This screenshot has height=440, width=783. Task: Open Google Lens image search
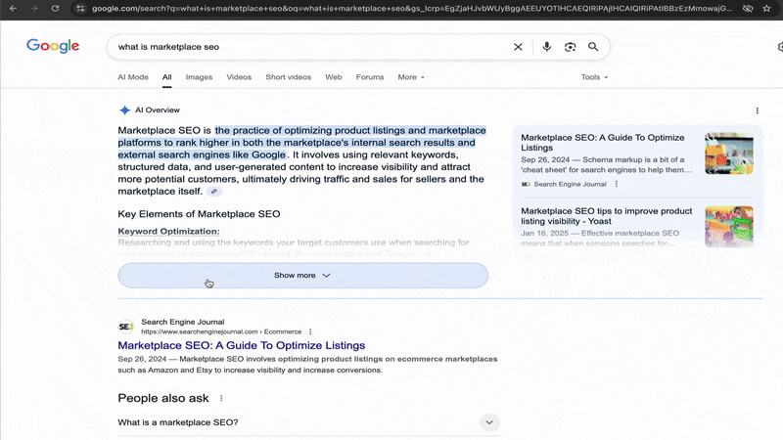pos(570,47)
